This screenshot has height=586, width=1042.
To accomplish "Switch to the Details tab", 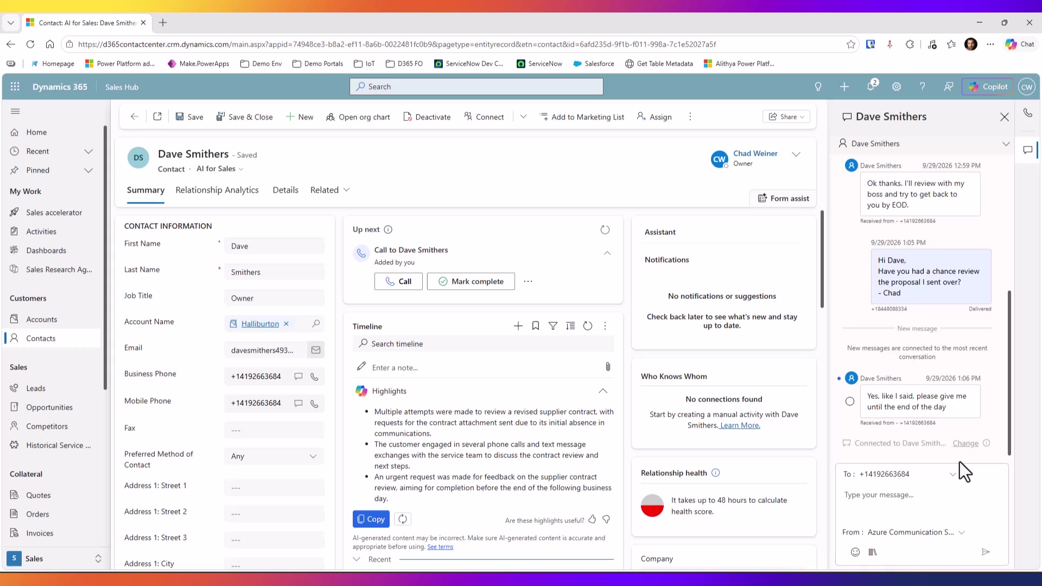I will coord(285,190).
